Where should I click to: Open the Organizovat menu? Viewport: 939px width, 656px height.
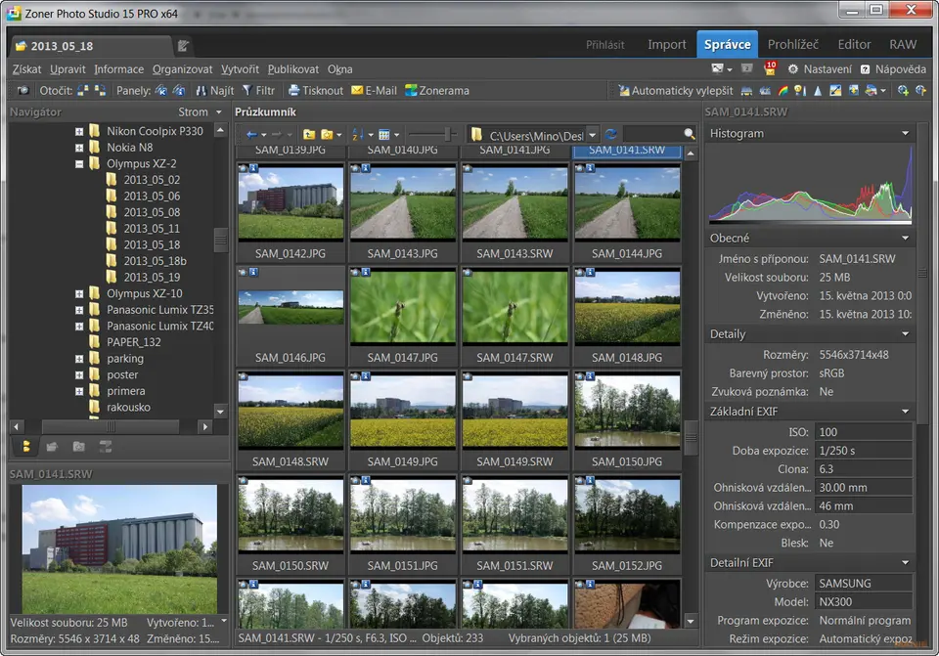(x=182, y=69)
